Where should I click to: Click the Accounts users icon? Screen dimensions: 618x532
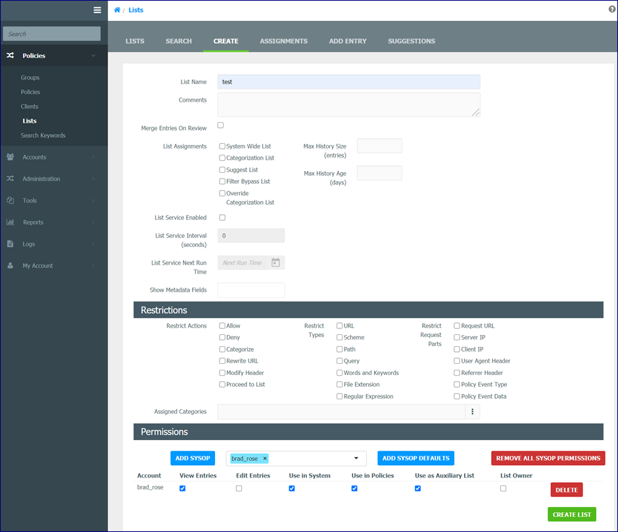(11, 157)
